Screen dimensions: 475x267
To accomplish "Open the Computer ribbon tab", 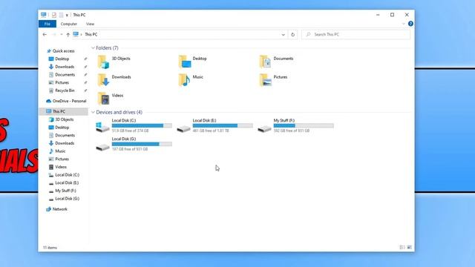I will pos(69,24).
